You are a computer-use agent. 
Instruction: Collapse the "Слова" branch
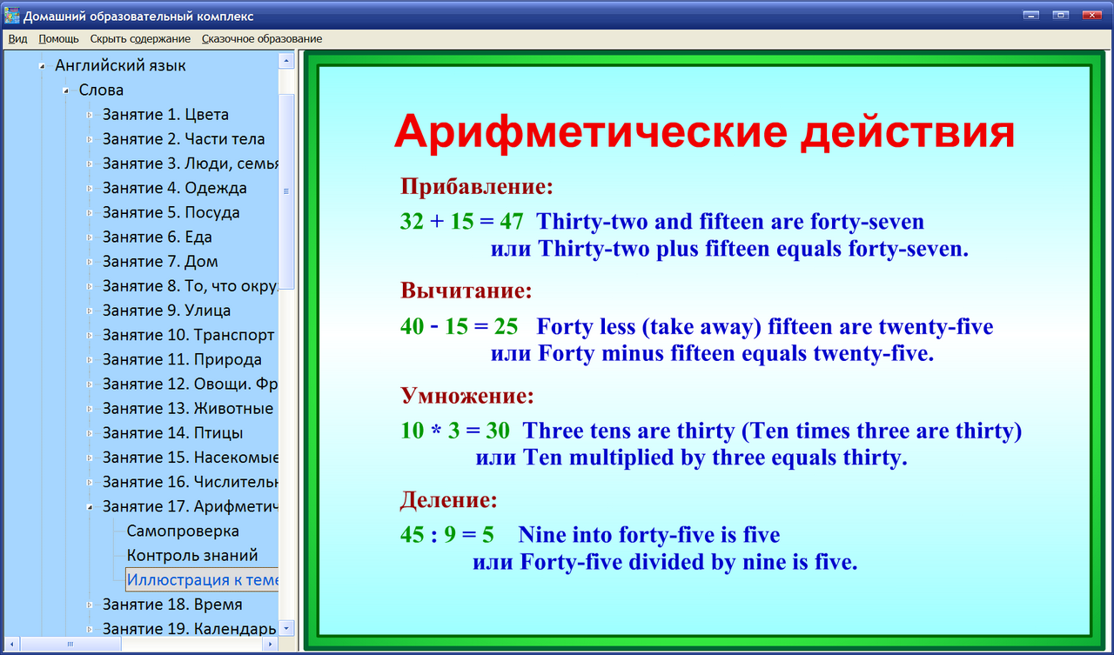tap(65, 90)
